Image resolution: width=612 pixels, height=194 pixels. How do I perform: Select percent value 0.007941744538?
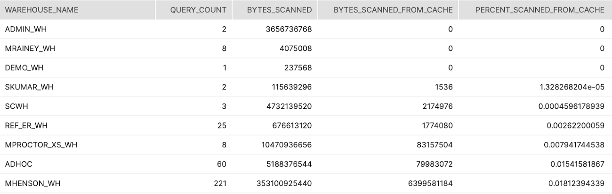click(574, 145)
